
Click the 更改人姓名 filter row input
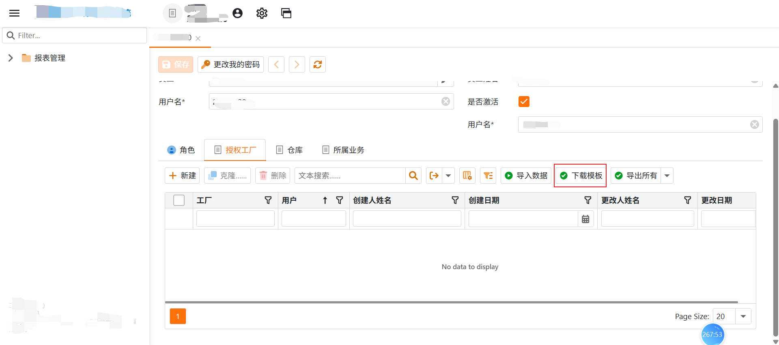(x=648, y=219)
